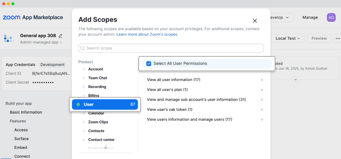Click the Build your app heading
Viewport: 341px width, 159px height.
(x=19, y=103)
